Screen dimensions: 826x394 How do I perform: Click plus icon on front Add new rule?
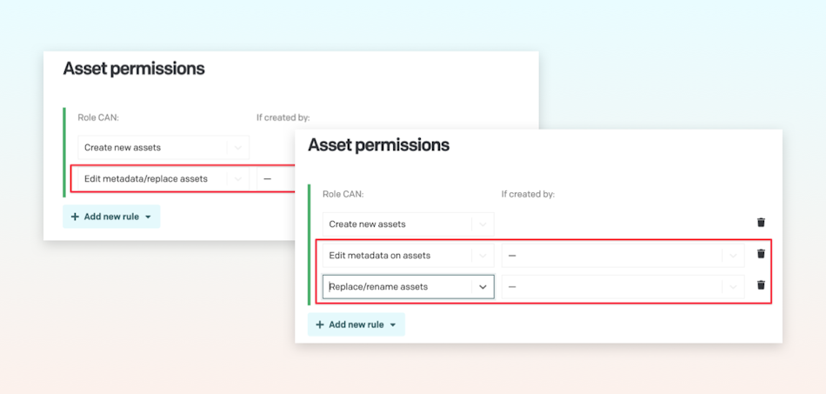[320, 324]
